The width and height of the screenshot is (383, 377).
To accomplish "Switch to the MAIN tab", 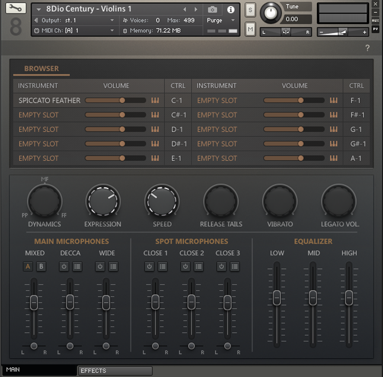I will point(40,370).
